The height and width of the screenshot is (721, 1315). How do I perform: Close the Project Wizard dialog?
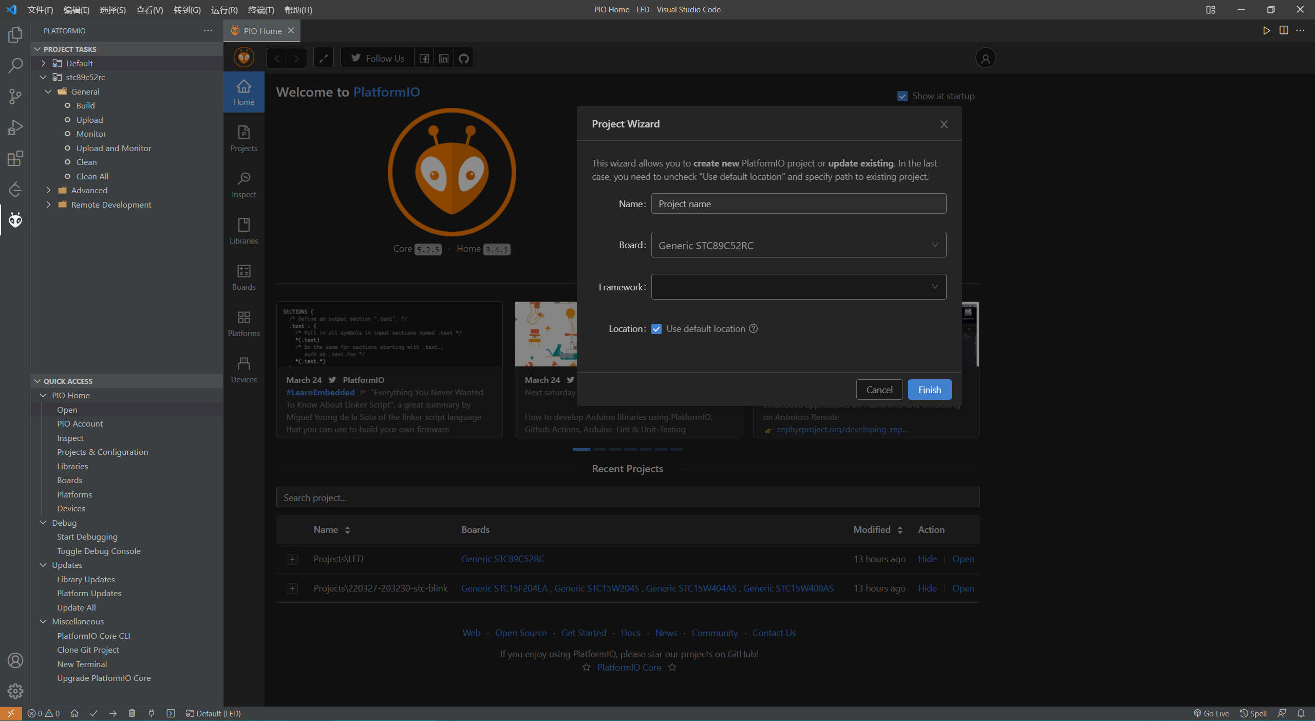tap(944, 124)
